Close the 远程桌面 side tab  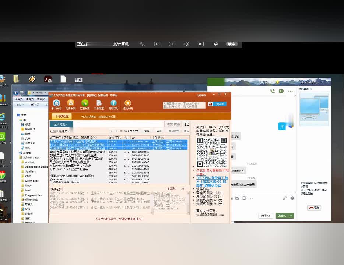click(x=311, y=89)
